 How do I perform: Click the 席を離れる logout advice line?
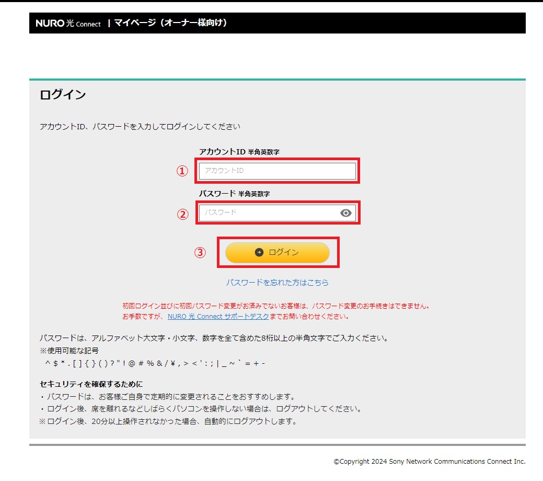pyautogui.click(x=202, y=409)
